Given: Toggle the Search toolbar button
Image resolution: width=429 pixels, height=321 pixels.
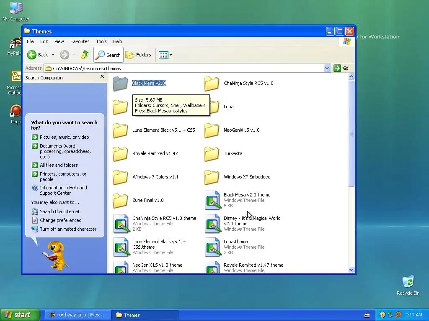Looking at the screenshot, I should 109,55.
